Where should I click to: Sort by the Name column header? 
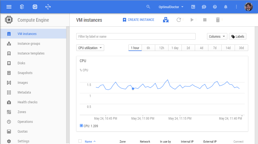point(90,142)
